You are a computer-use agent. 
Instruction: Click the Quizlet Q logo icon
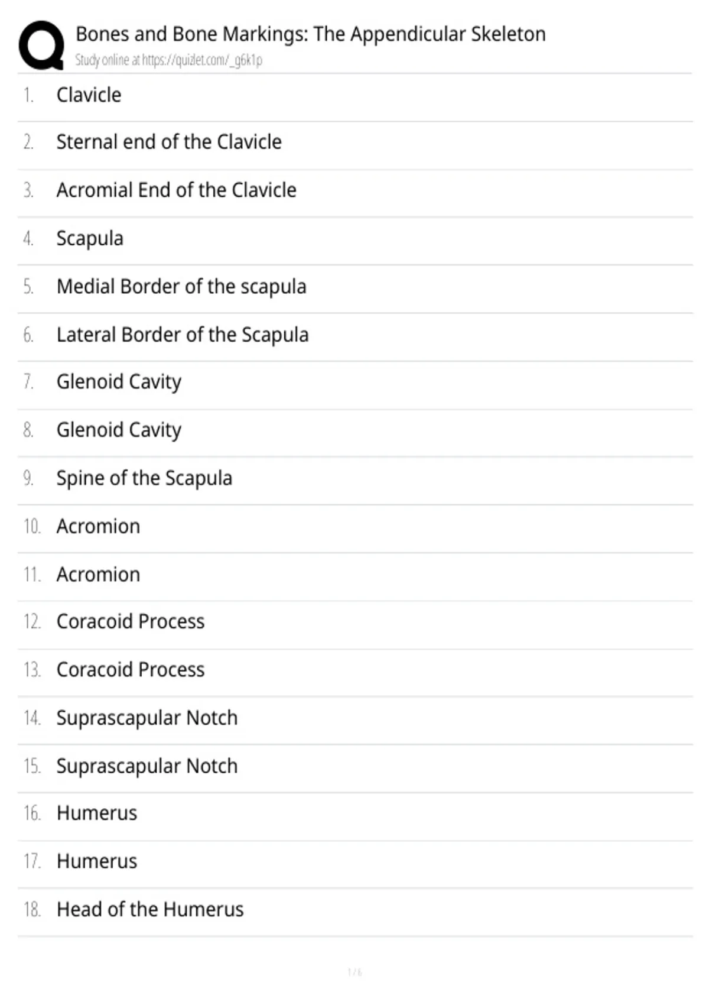tap(41, 46)
